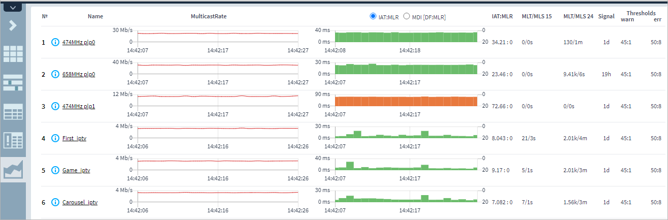Show info for First_iptv stream
The image size is (668, 220).
[x=55, y=138]
